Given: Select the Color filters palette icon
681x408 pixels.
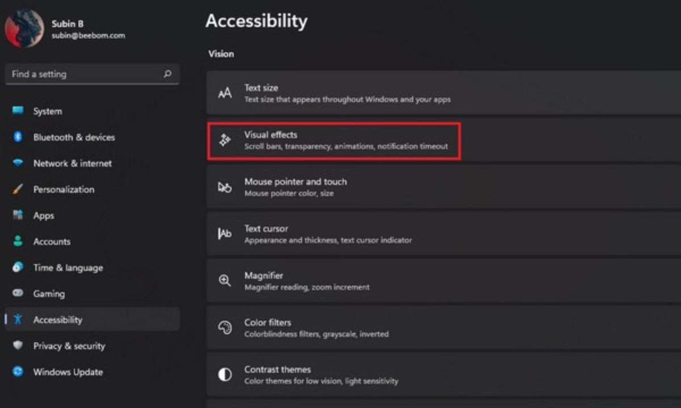Looking at the screenshot, I should point(225,327).
